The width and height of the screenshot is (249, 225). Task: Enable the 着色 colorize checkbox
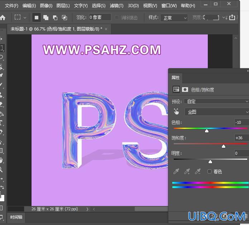(210, 172)
